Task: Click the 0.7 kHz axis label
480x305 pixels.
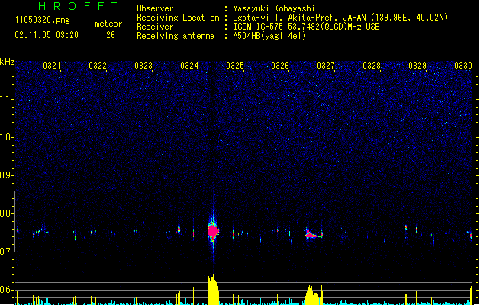Action: [x=6, y=252]
